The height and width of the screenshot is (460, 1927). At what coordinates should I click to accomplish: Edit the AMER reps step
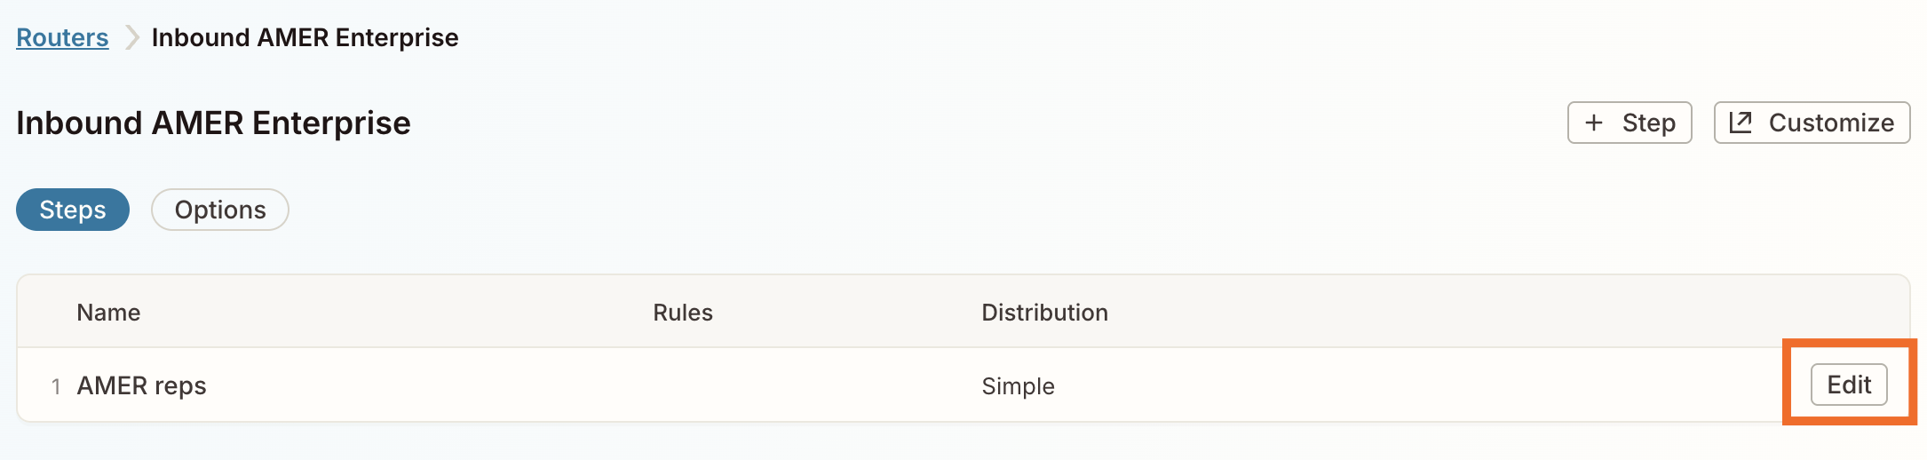click(1849, 385)
